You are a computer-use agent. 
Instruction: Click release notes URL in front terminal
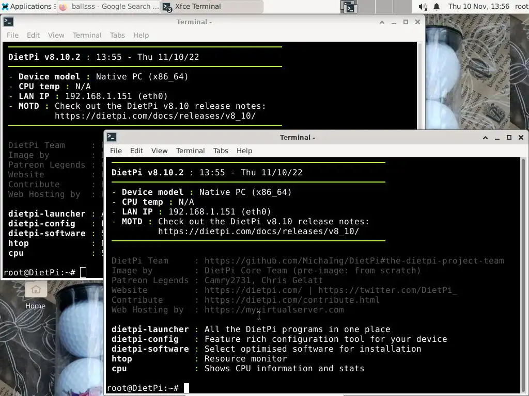258,232
